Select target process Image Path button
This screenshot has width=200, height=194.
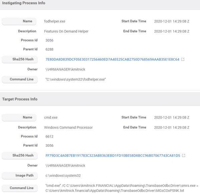[x=20, y=176]
